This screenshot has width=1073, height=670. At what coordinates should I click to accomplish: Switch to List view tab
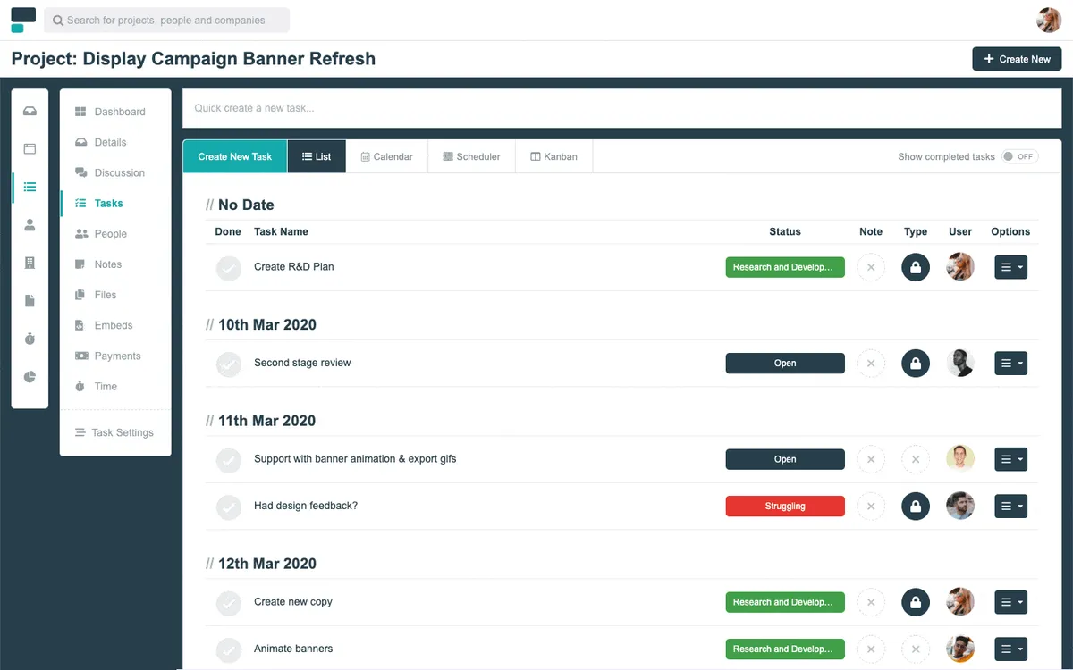tap(317, 156)
